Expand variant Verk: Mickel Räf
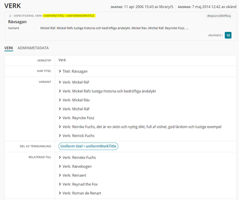Screen dimensions: 239x200 click(59, 83)
